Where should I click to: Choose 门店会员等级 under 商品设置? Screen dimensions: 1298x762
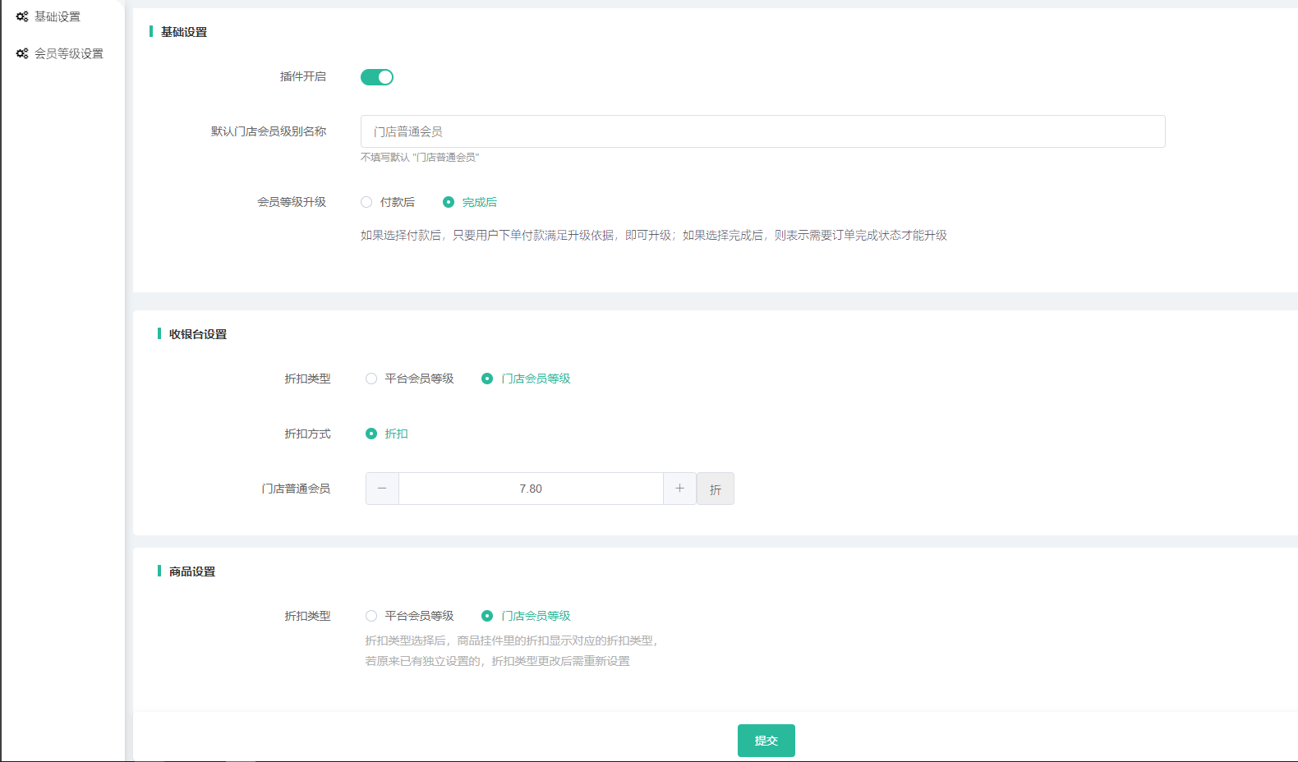click(x=487, y=616)
